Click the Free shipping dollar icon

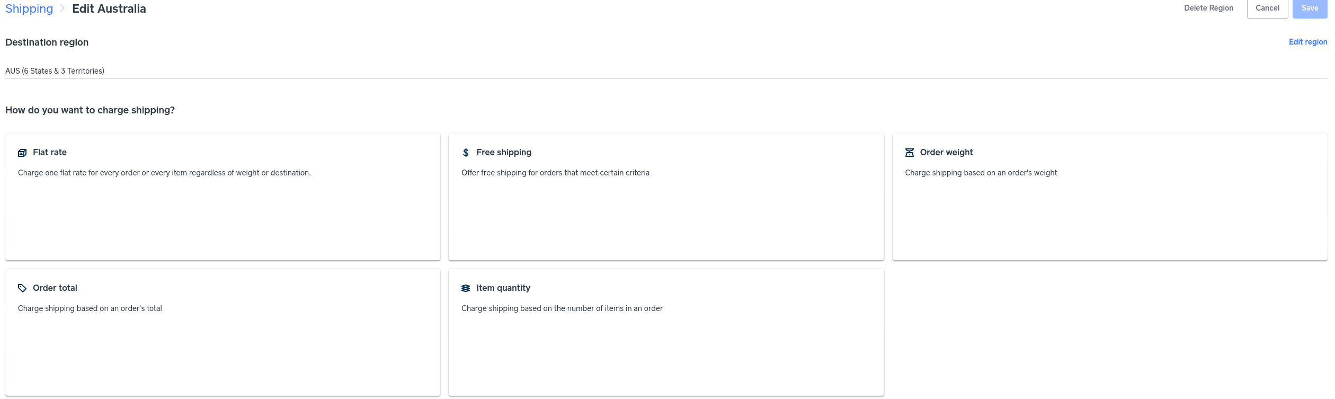[x=466, y=153]
